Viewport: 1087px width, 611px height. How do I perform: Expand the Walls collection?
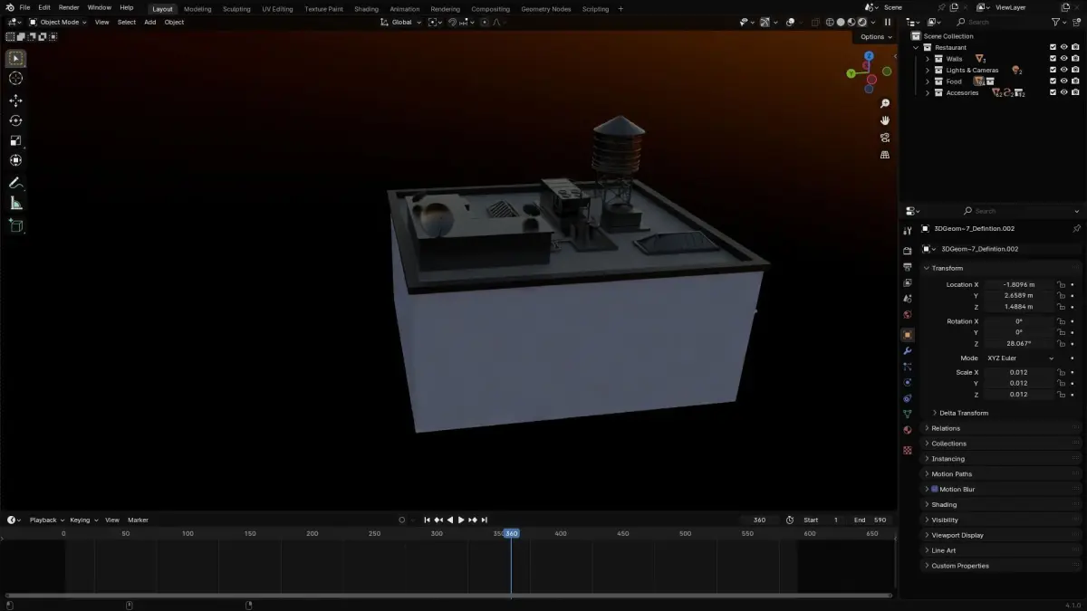coord(927,59)
